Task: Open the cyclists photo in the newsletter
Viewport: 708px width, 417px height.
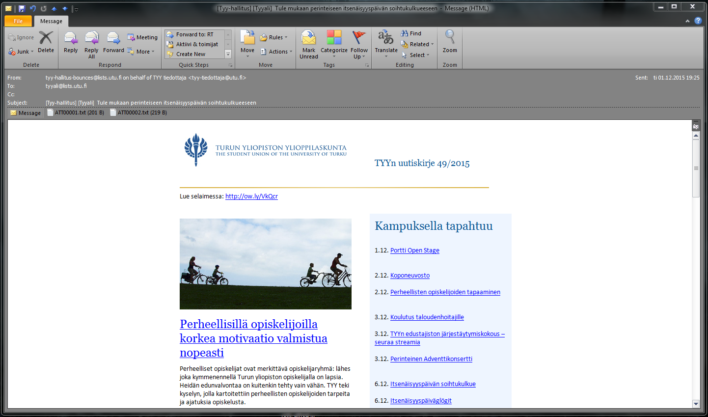Action: click(x=266, y=264)
